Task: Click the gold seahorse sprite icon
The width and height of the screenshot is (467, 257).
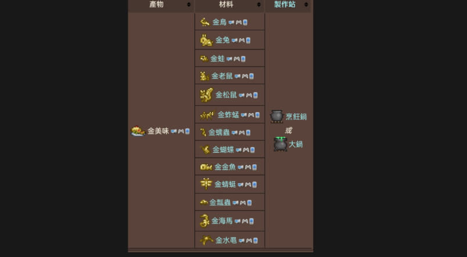Action: point(204,220)
